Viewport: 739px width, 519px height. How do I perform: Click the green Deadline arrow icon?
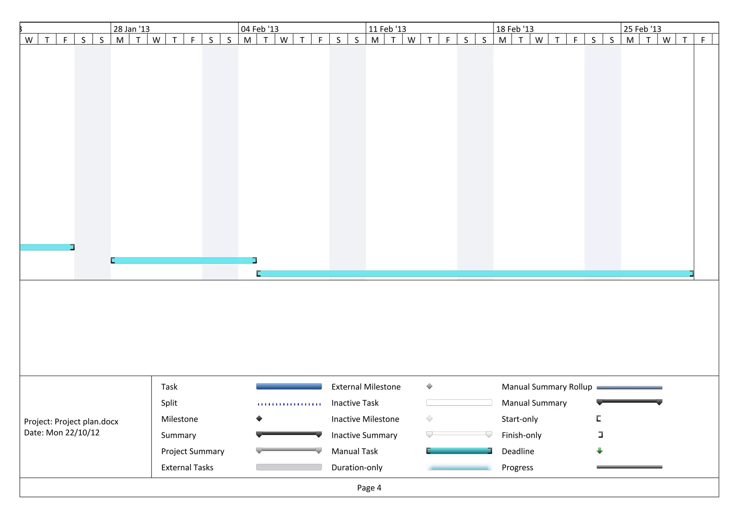(x=600, y=451)
